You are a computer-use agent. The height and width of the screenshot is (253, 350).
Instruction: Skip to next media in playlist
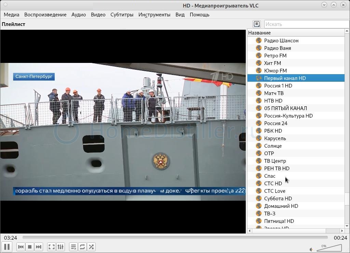tap(38, 247)
